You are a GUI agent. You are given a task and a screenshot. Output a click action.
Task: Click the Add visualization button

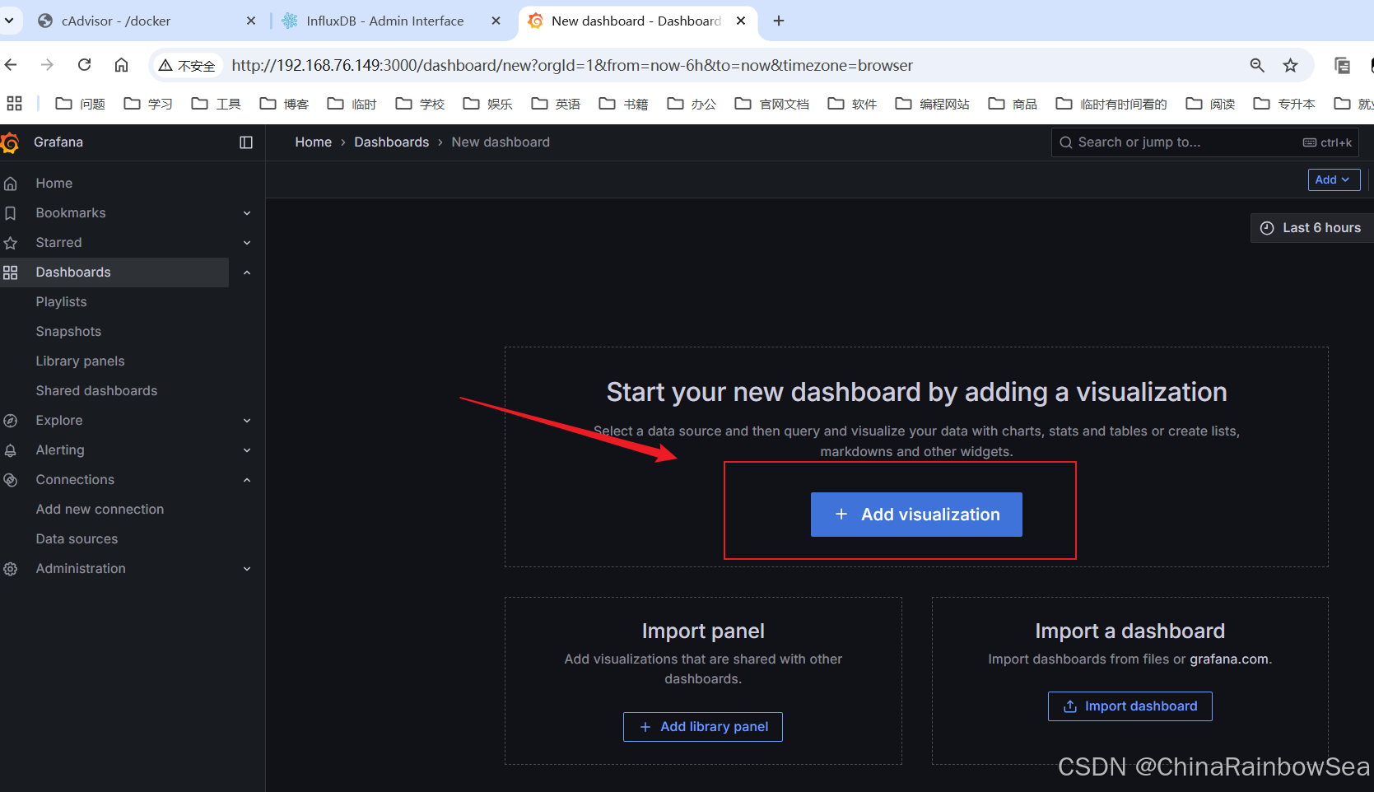pyautogui.click(x=916, y=515)
